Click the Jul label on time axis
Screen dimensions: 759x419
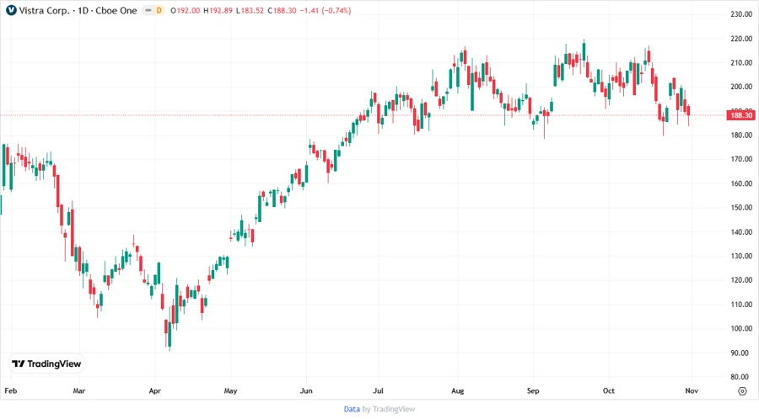click(x=378, y=391)
